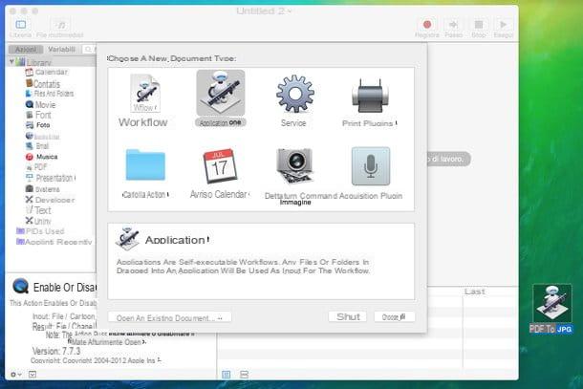Click the Enable Or Disable action title
This screenshot has width=583, height=389.
pos(64,288)
